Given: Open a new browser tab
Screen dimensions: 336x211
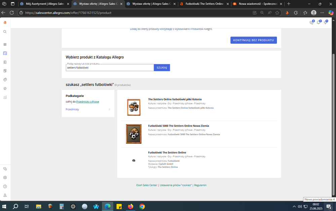Looking at the screenshot, I should pyautogui.click(x=289, y=4).
